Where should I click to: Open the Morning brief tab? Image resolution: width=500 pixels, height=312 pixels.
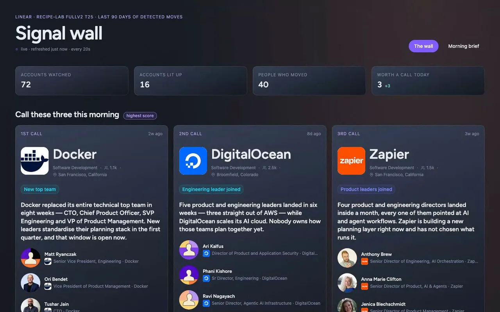coord(464,46)
